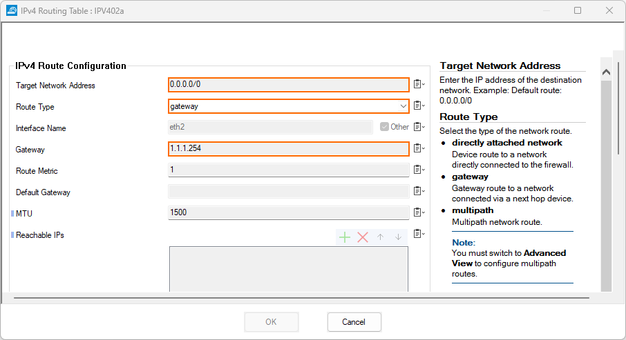Click the Gateway address input field

tap(288, 148)
